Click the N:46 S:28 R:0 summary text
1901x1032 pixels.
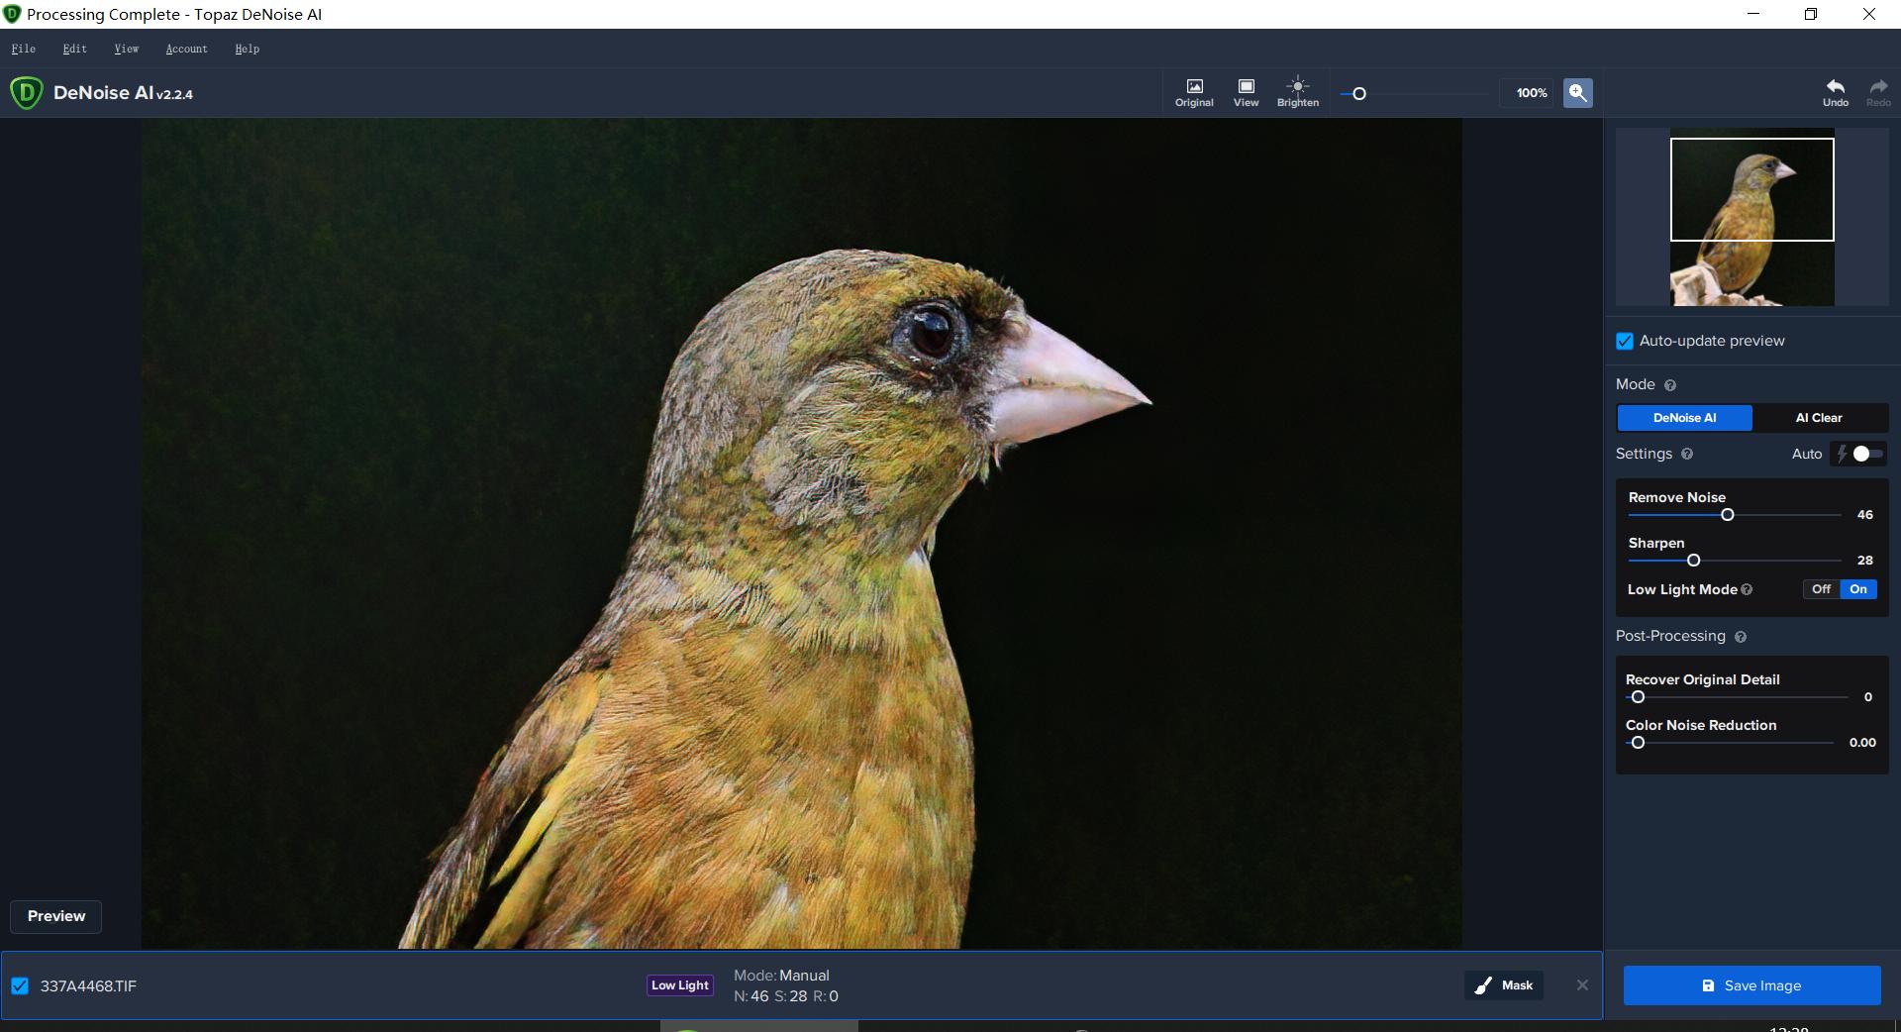786,996
